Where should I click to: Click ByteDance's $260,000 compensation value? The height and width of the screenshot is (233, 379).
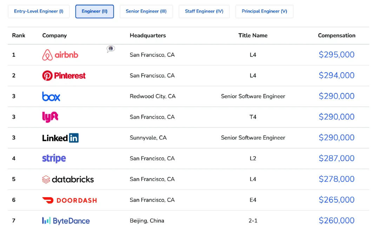click(x=337, y=220)
